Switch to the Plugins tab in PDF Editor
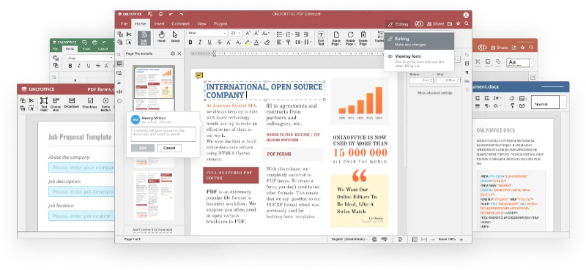 pyautogui.click(x=220, y=24)
